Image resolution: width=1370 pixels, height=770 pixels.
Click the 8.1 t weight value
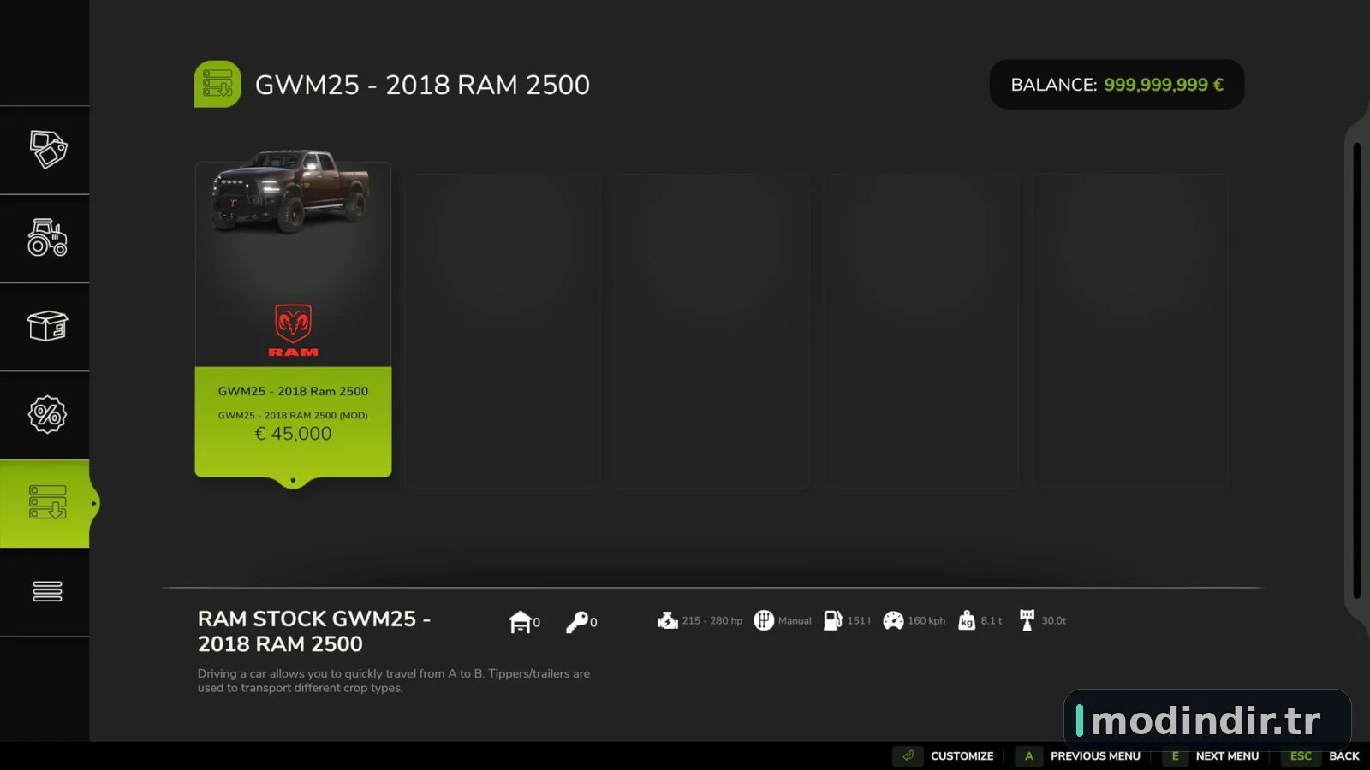(x=992, y=621)
